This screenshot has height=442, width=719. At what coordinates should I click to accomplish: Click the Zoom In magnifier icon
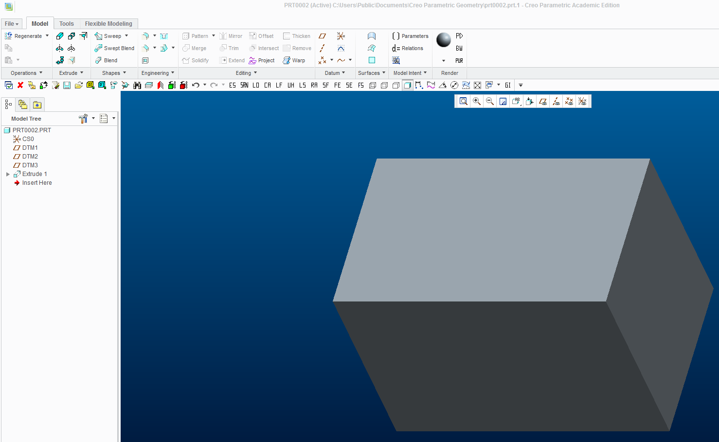(476, 101)
